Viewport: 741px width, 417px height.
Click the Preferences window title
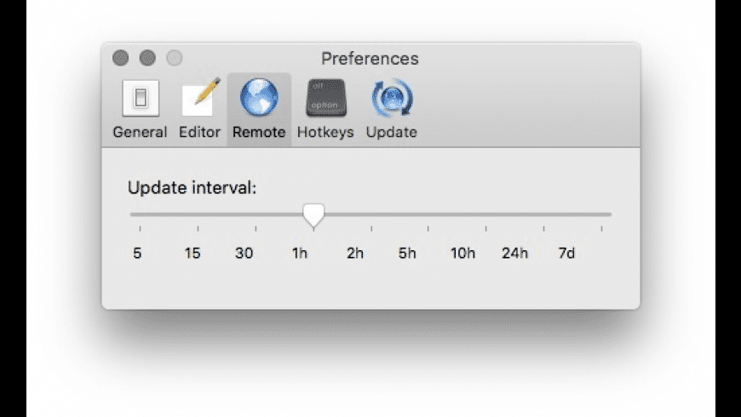click(370, 59)
